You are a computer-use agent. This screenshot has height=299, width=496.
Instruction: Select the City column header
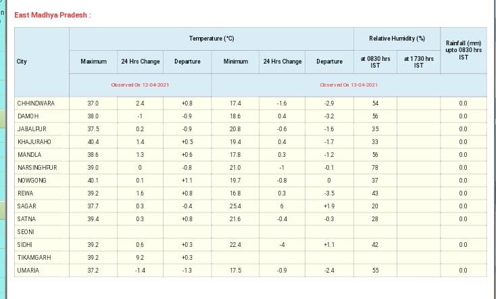point(22,62)
